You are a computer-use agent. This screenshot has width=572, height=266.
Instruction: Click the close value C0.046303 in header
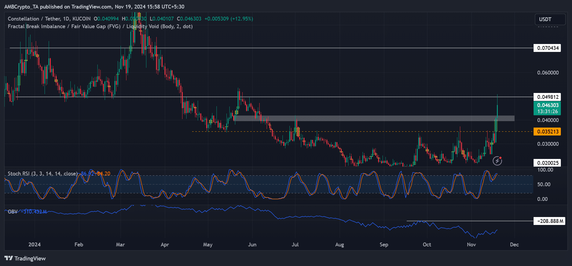(x=189, y=19)
